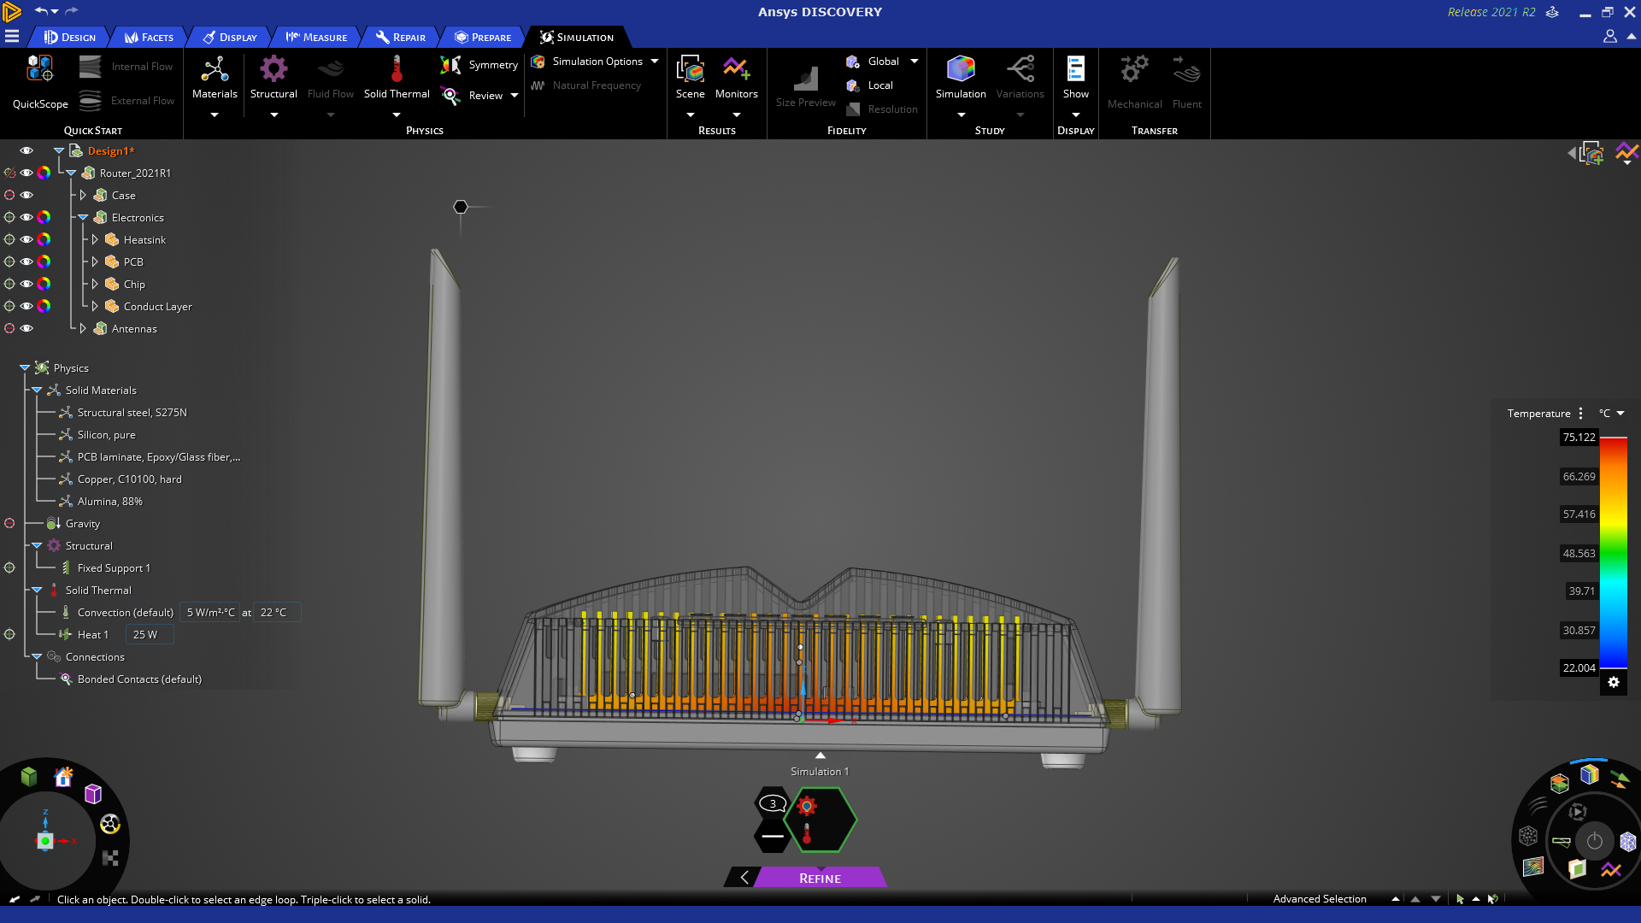Hide the Heatsink component using eye icon
The image size is (1641, 923).
(26, 239)
